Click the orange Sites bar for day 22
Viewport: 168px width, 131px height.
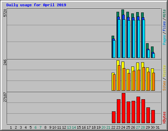click(114, 83)
